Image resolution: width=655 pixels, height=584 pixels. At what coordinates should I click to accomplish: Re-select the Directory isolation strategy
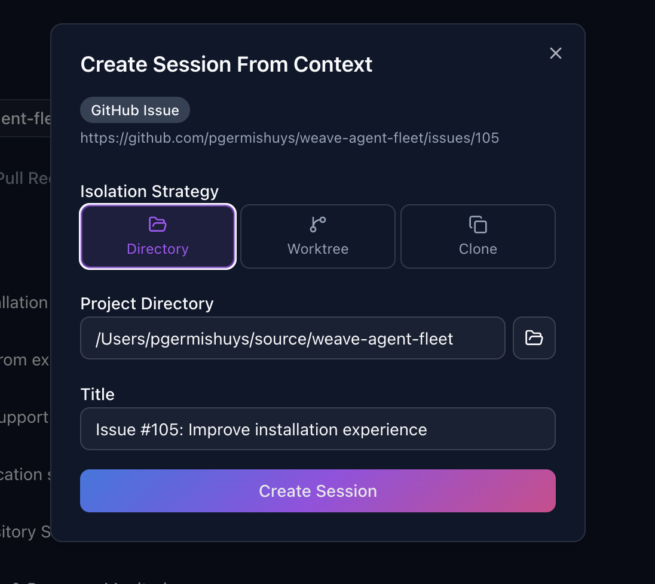point(157,236)
